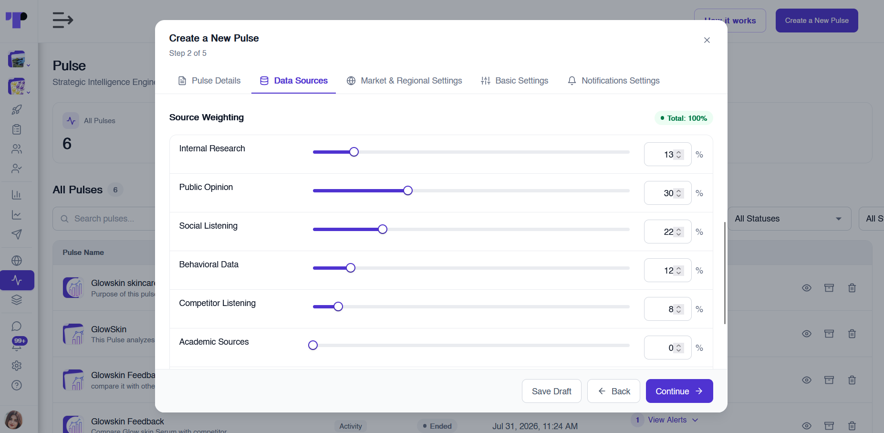Click Create a New Pulse header button
The image size is (884, 433).
coord(817,21)
